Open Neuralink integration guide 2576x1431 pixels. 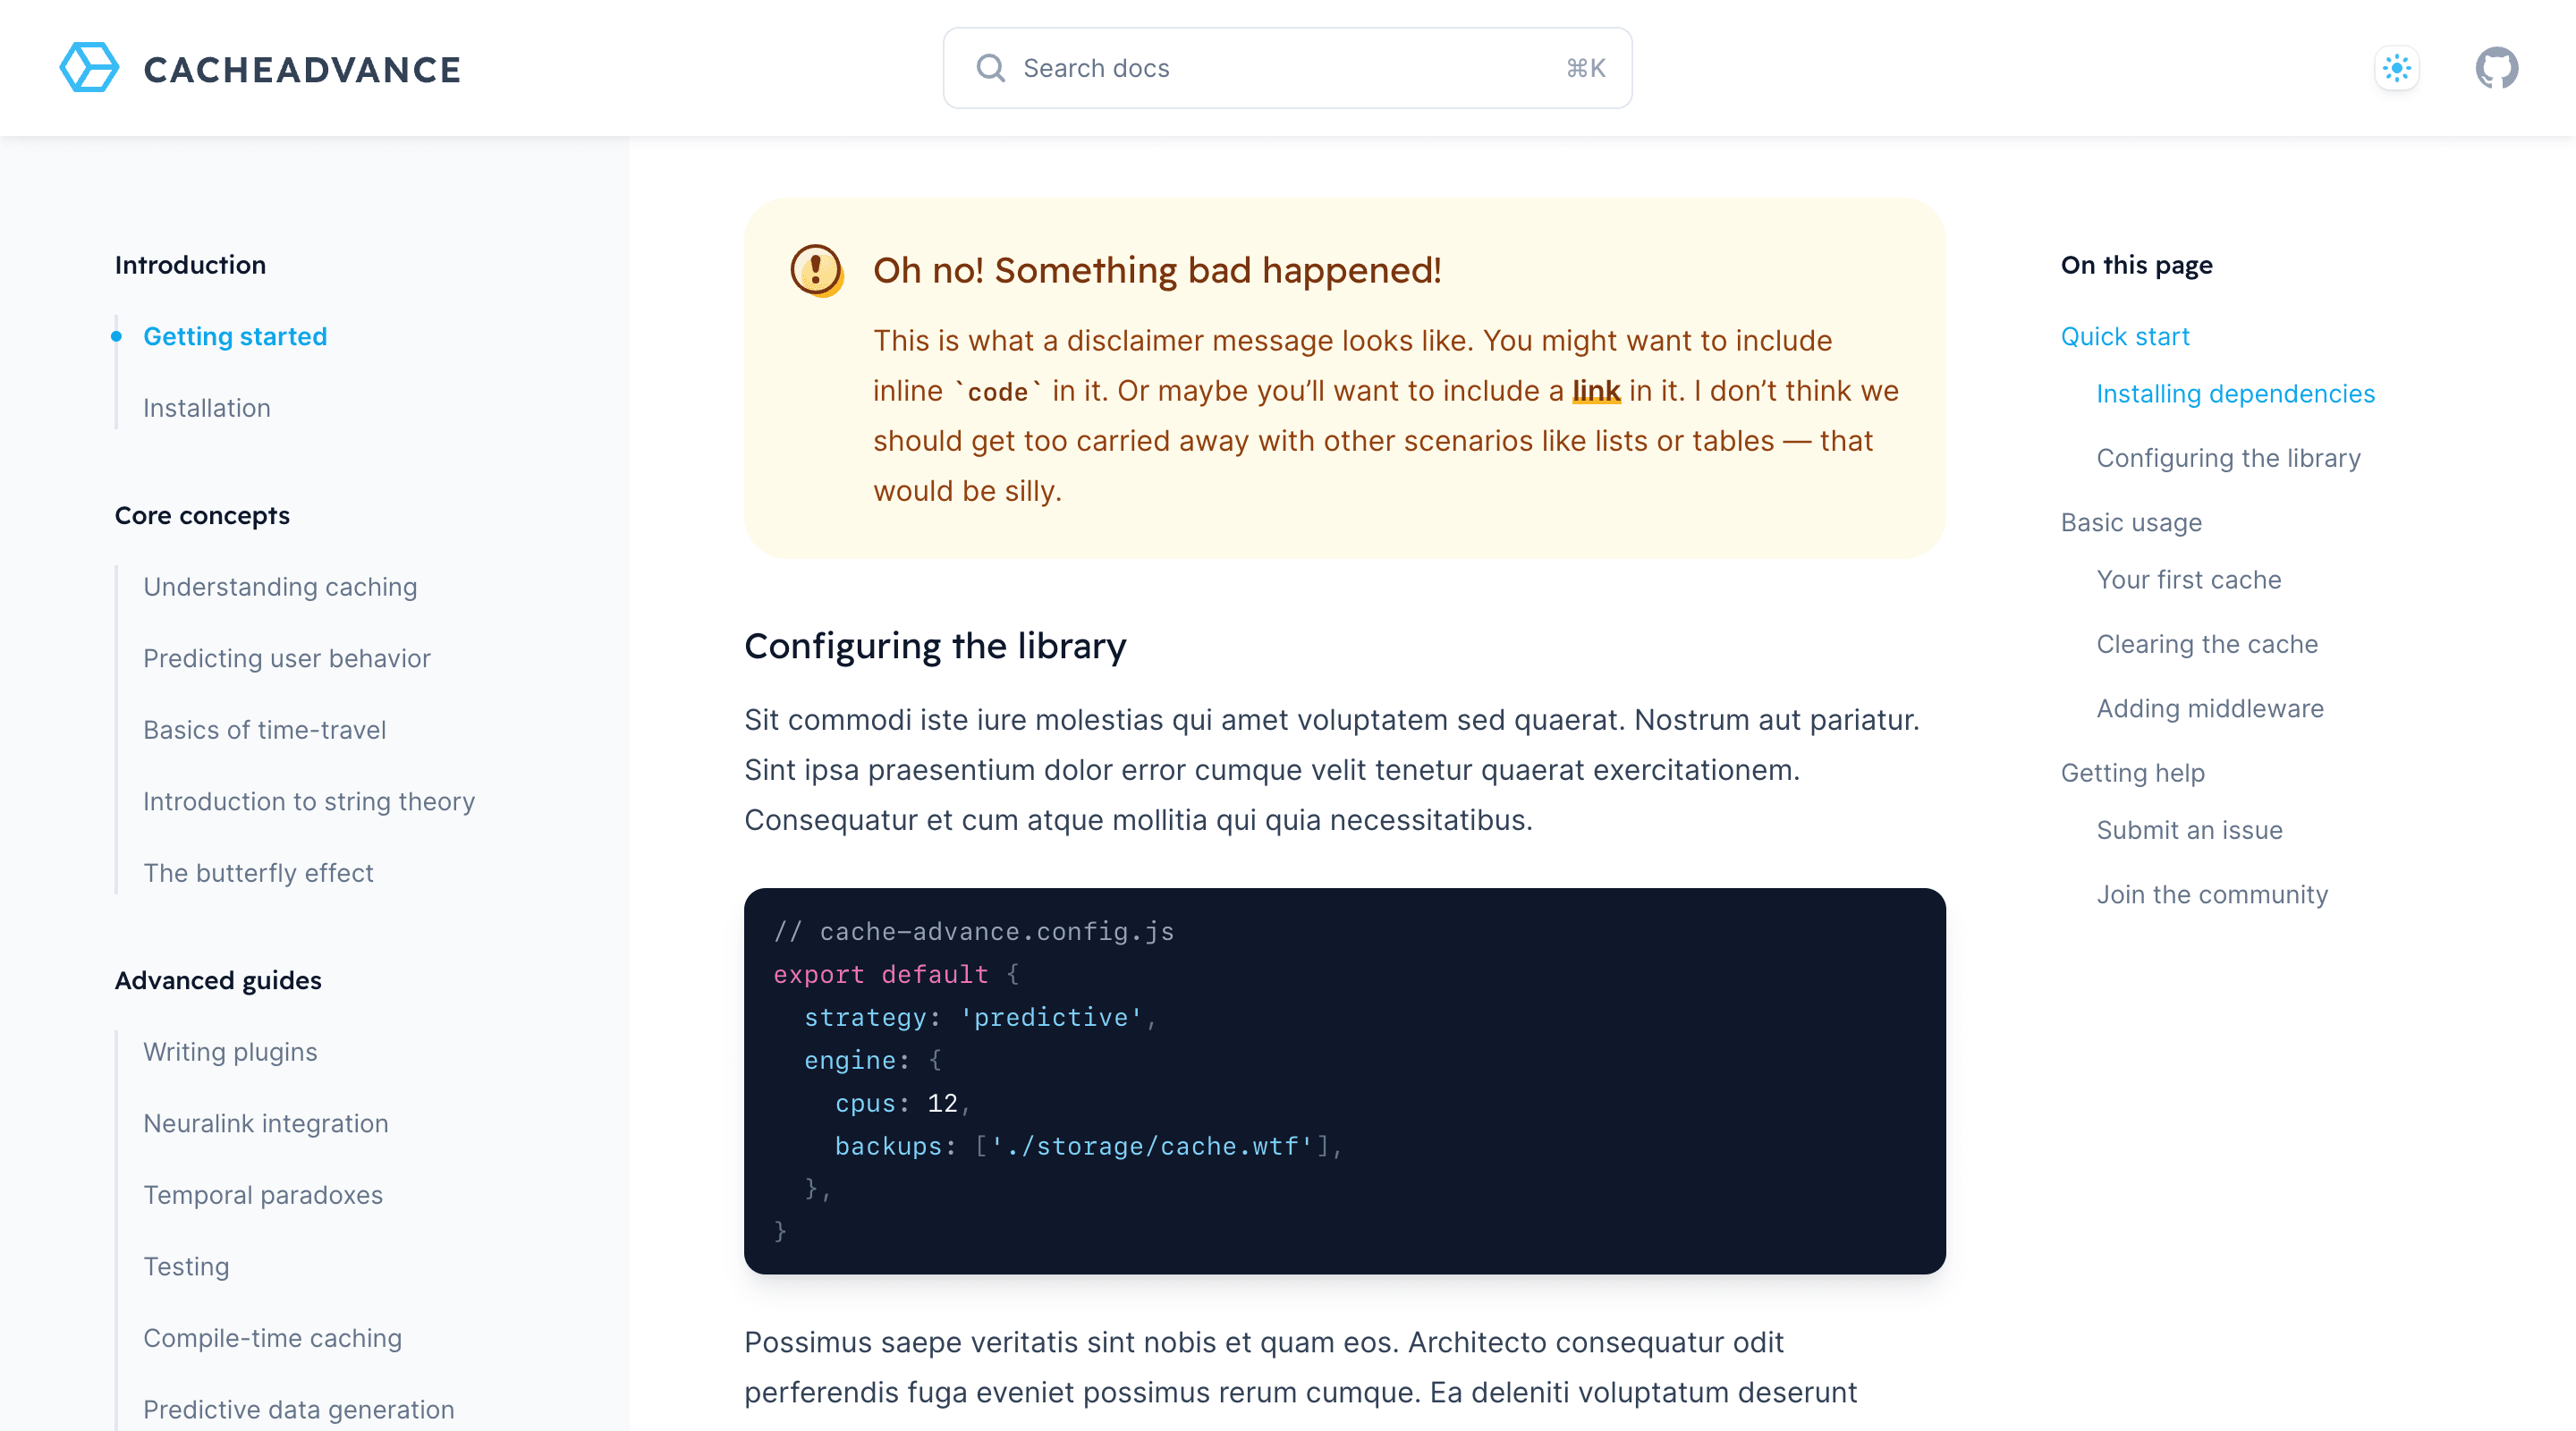point(266,1123)
